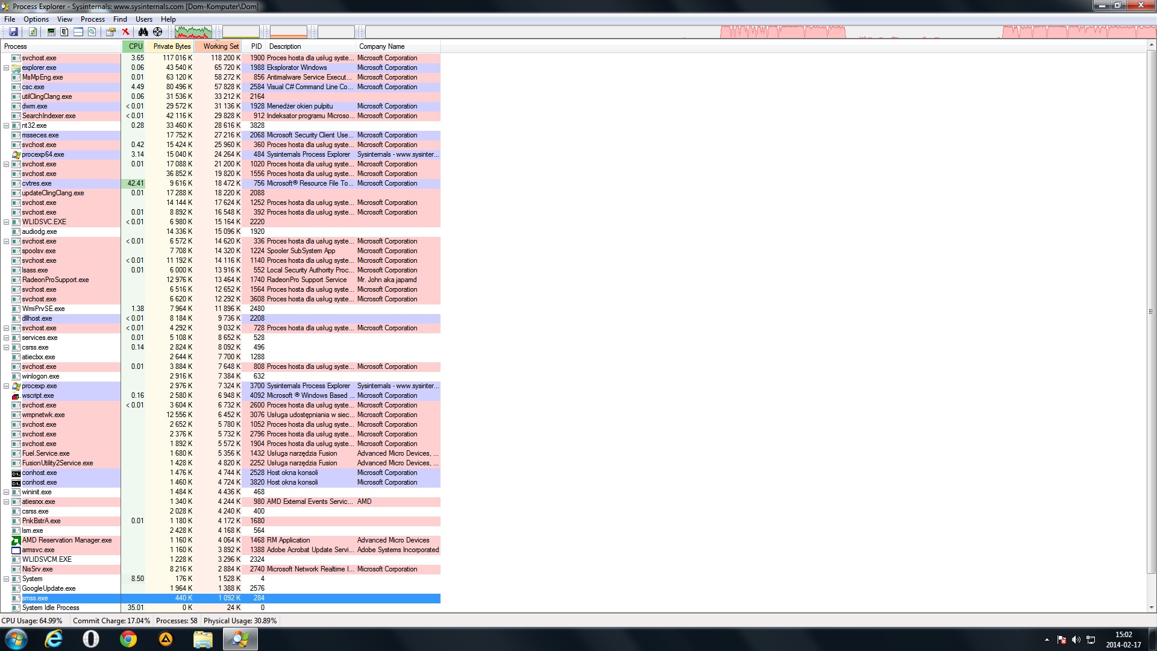Click the conhost.exe icon for PID 2528

[16, 473]
